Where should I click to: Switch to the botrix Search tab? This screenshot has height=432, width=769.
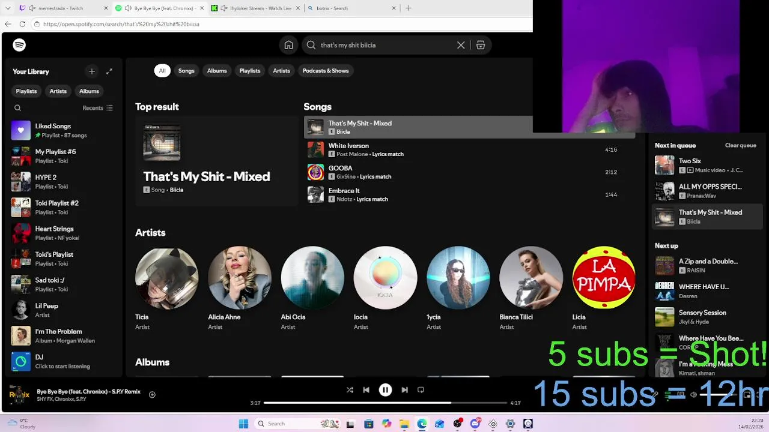351,8
